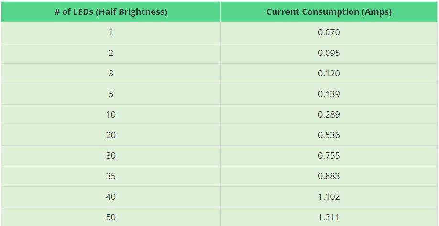Click the 0.883 current value
Viewport: 439px width, 226px height.
point(329,176)
